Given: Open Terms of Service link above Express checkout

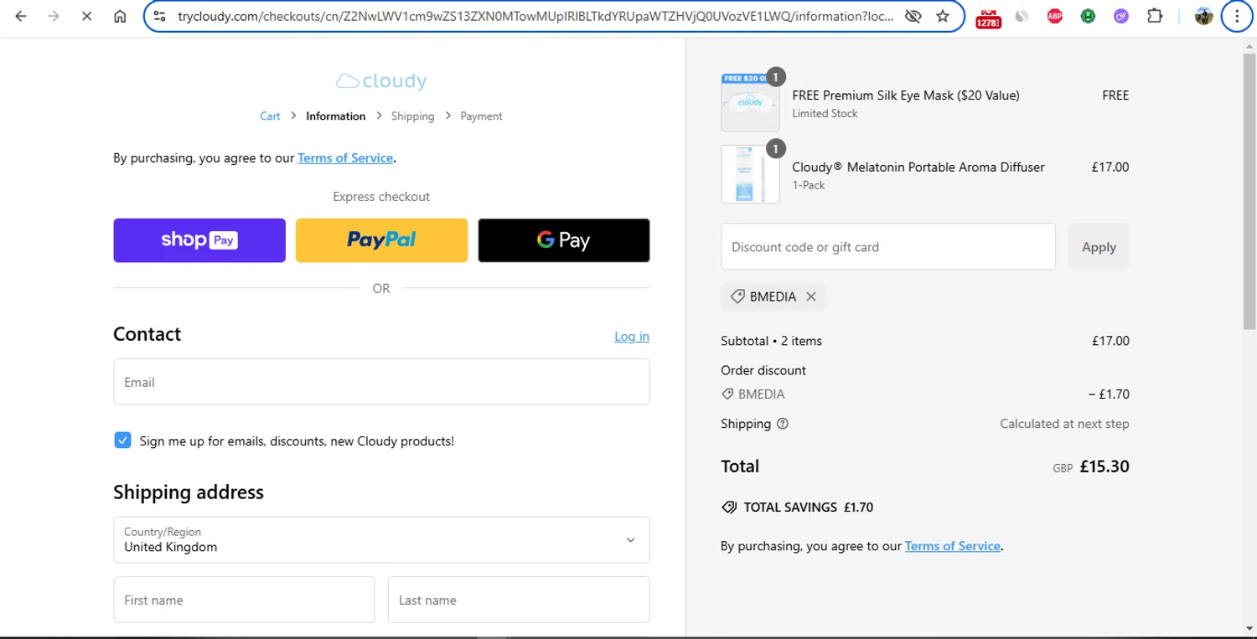Looking at the screenshot, I should click(x=345, y=157).
